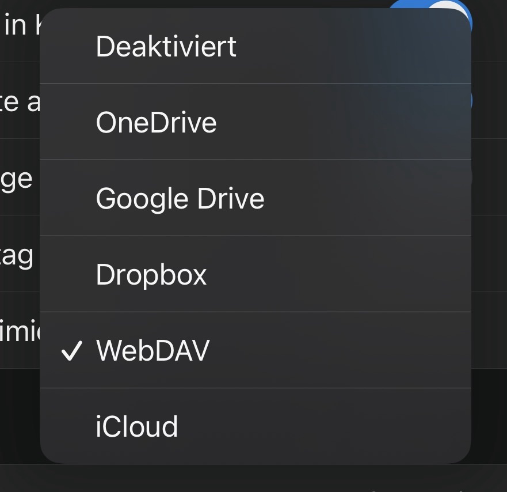Select the Deaktiviert option
Viewport: 507px width, 492px height.
[x=166, y=46]
